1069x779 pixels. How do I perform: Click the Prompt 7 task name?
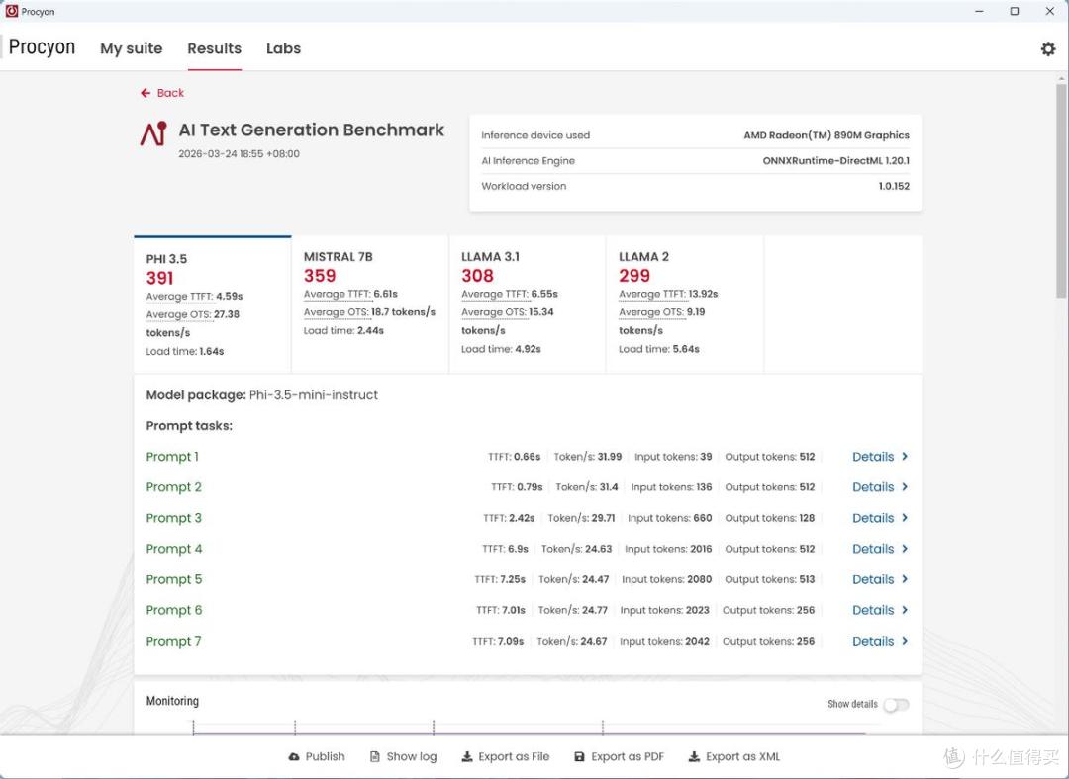point(174,640)
